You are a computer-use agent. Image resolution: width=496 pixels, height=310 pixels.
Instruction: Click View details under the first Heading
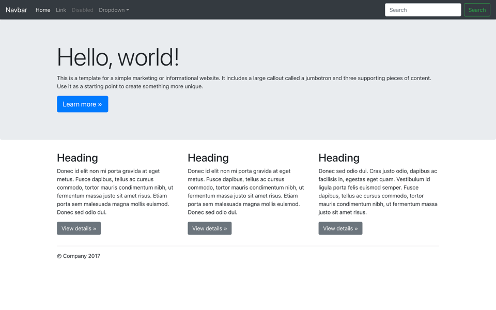[79, 228]
